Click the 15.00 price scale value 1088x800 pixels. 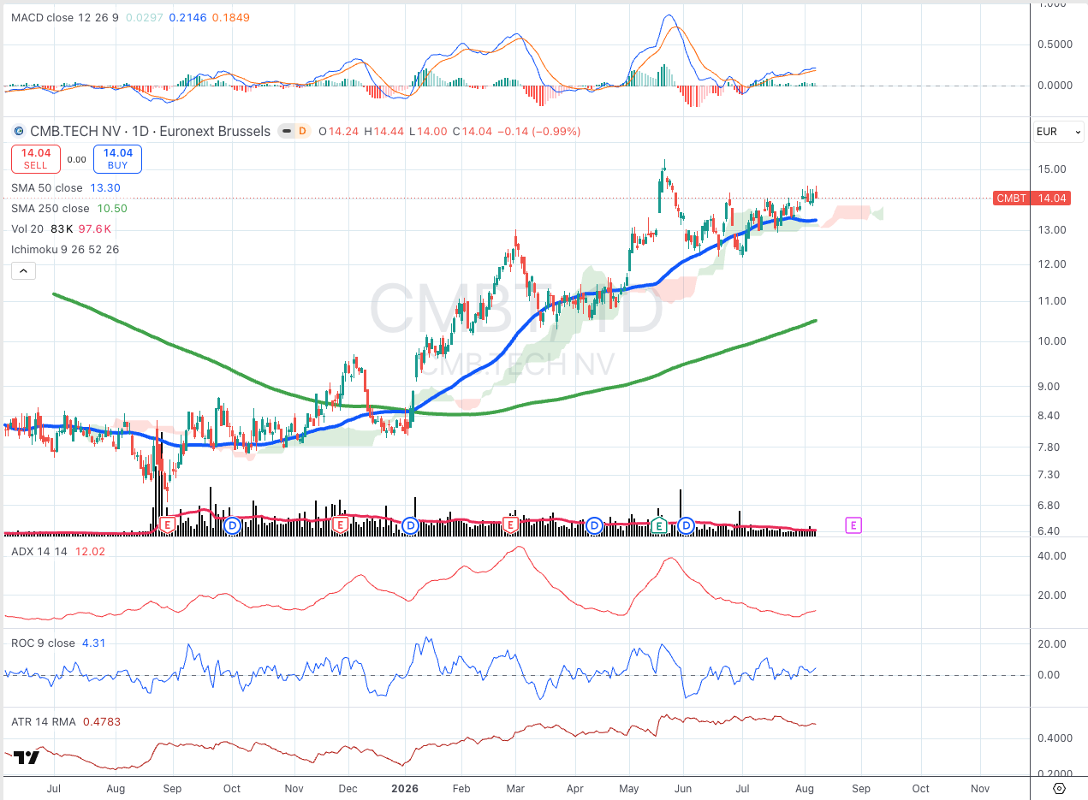point(1050,169)
